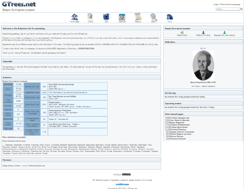The width and height of the screenshot is (244, 189).
Task: Open Стойко Чавдар-хан in most viewed pages
Action: [180, 118]
